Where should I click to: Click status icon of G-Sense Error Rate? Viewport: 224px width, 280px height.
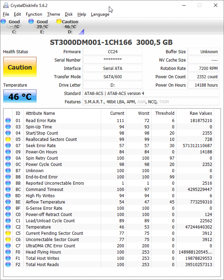[x=8, y=208]
